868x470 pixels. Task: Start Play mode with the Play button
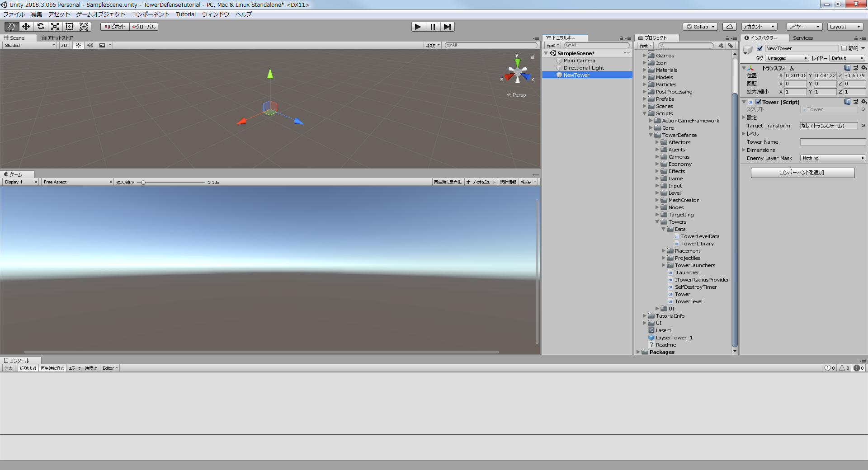tap(418, 27)
